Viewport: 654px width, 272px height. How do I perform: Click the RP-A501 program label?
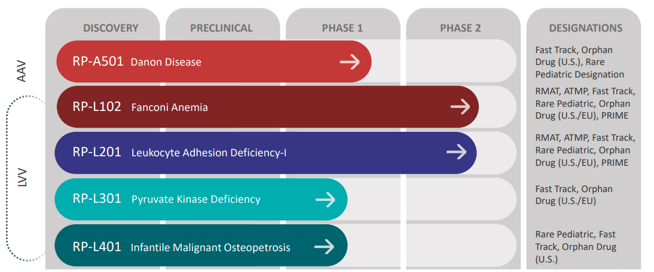[99, 61]
